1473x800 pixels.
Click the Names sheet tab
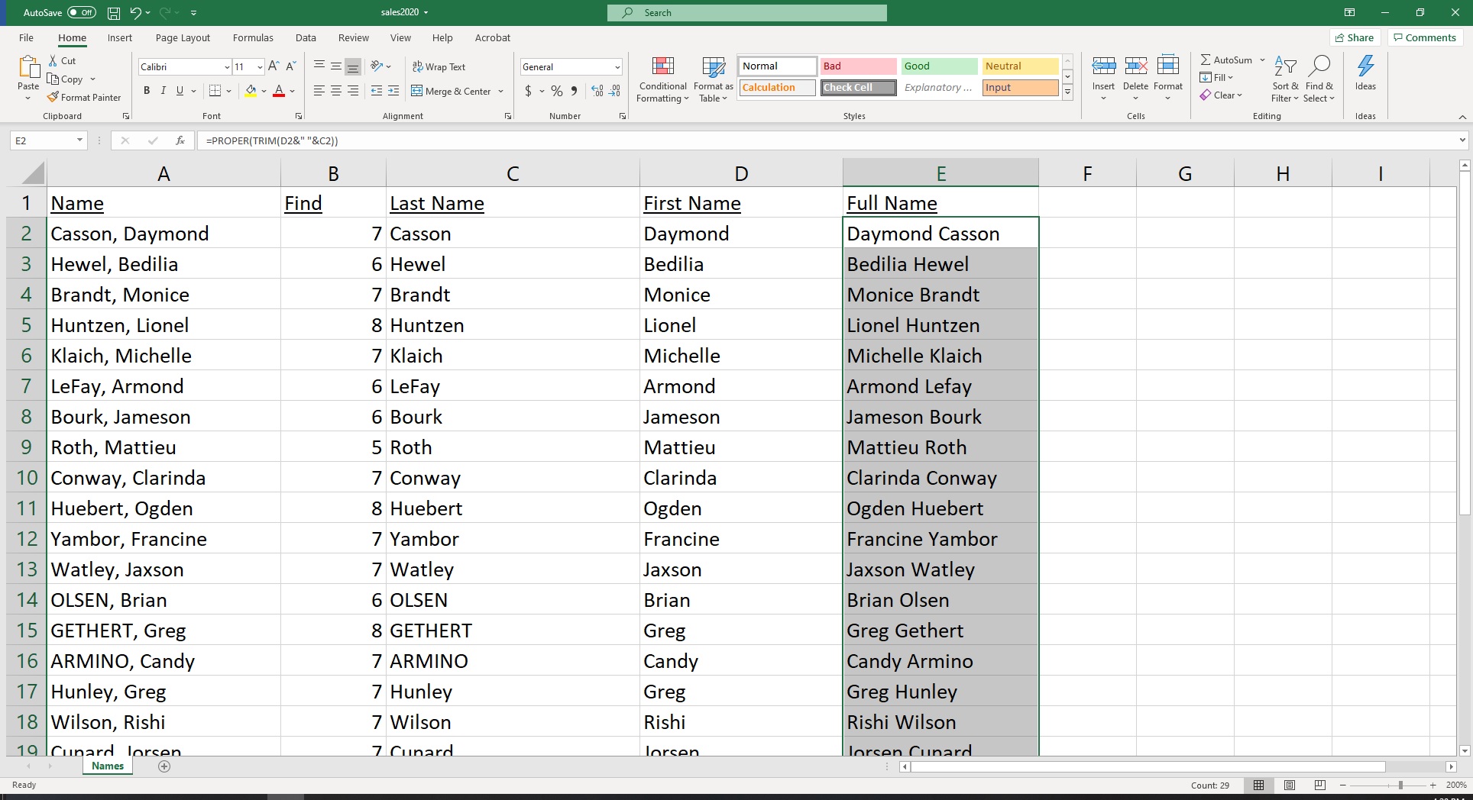click(x=108, y=766)
